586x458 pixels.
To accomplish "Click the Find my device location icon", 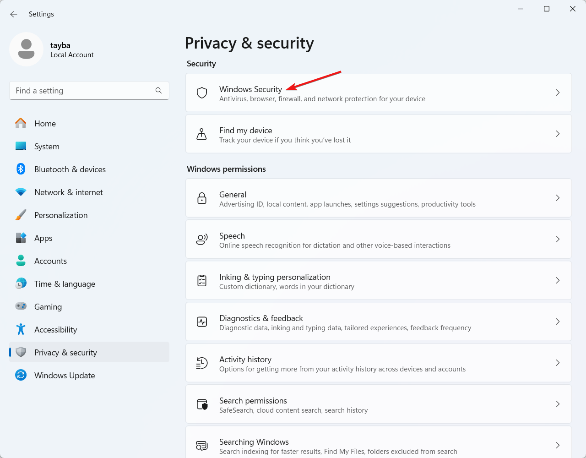I will click(x=201, y=134).
